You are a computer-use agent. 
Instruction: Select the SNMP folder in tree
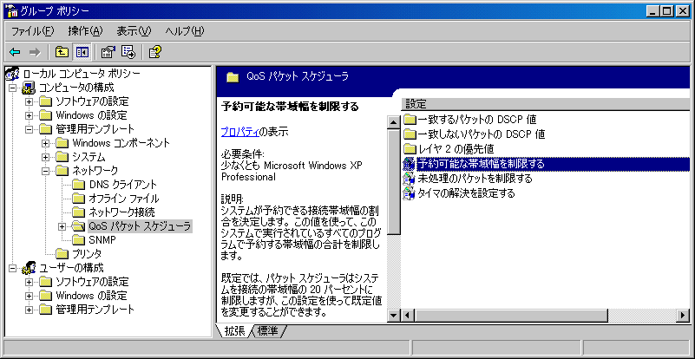click(x=95, y=240)
